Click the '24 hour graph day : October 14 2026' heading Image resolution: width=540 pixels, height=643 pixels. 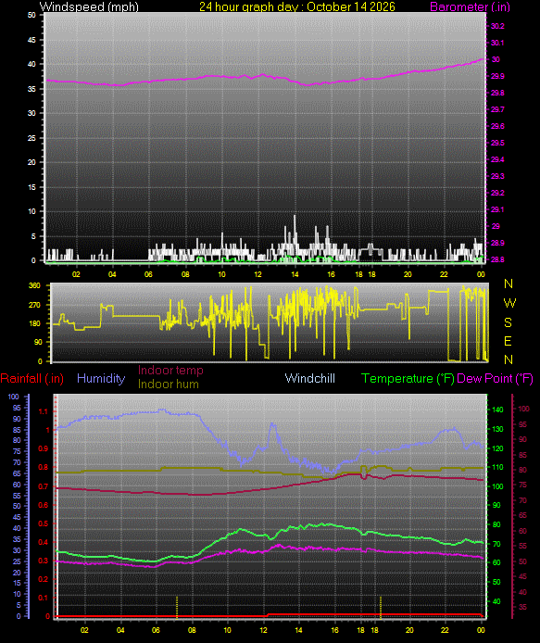click(x=297, y=6)
